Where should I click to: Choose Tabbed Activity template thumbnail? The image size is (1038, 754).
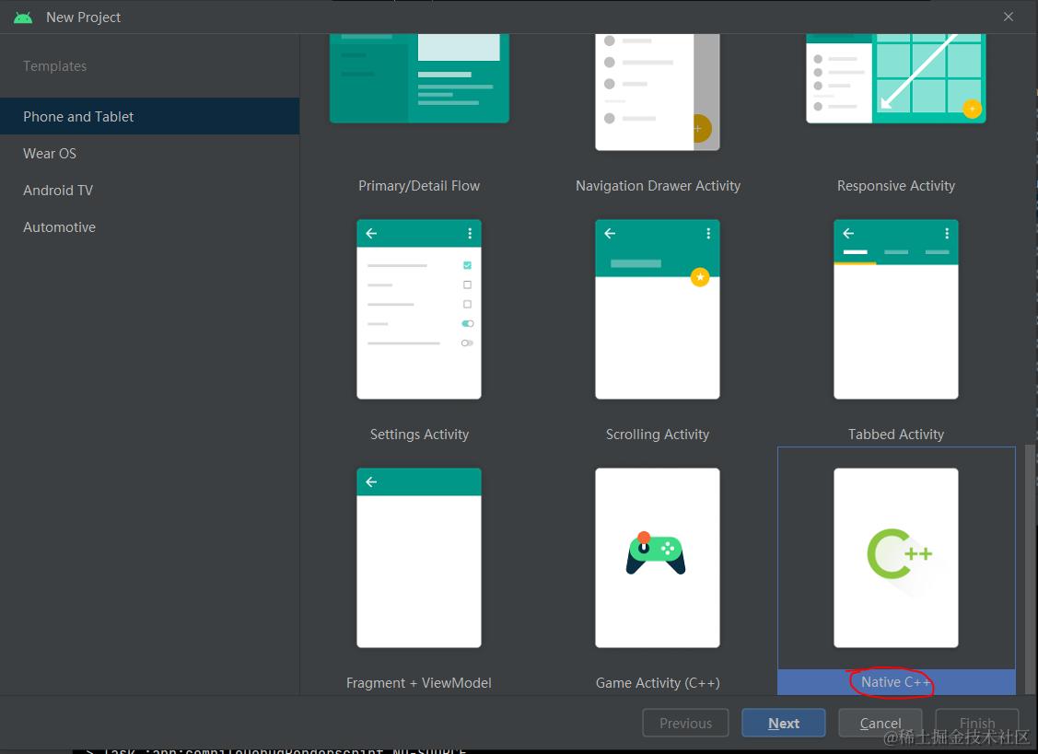click(895, 309)
